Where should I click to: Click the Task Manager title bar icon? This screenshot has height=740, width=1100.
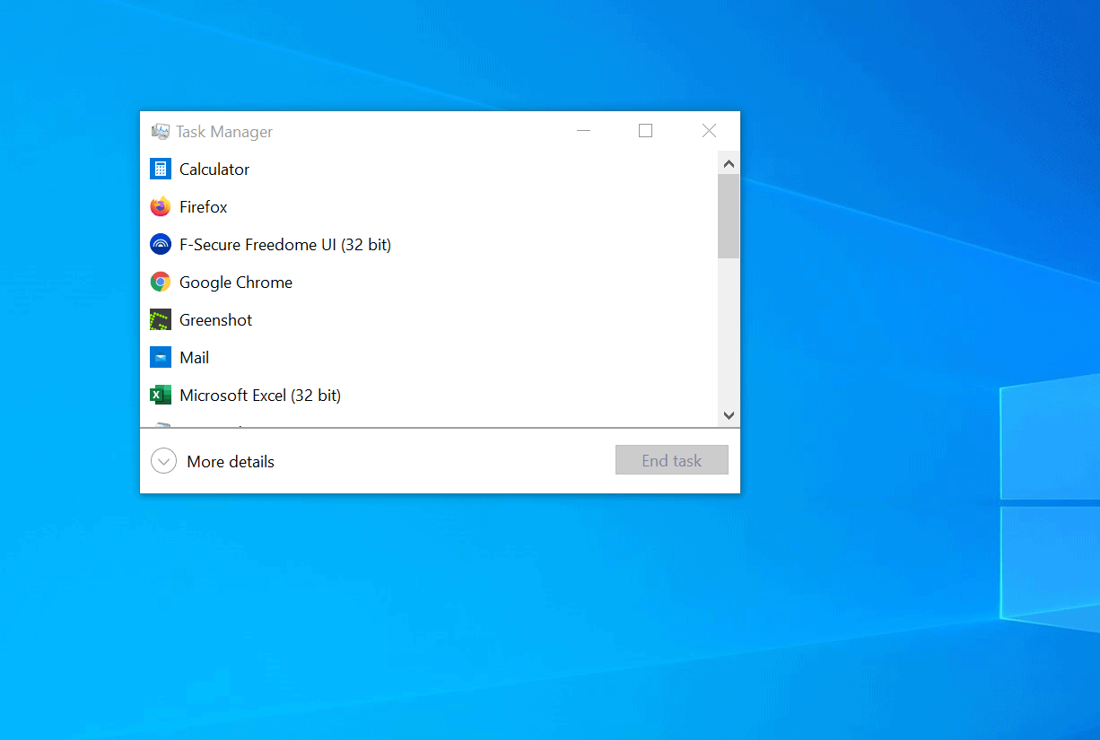point(160,131)
